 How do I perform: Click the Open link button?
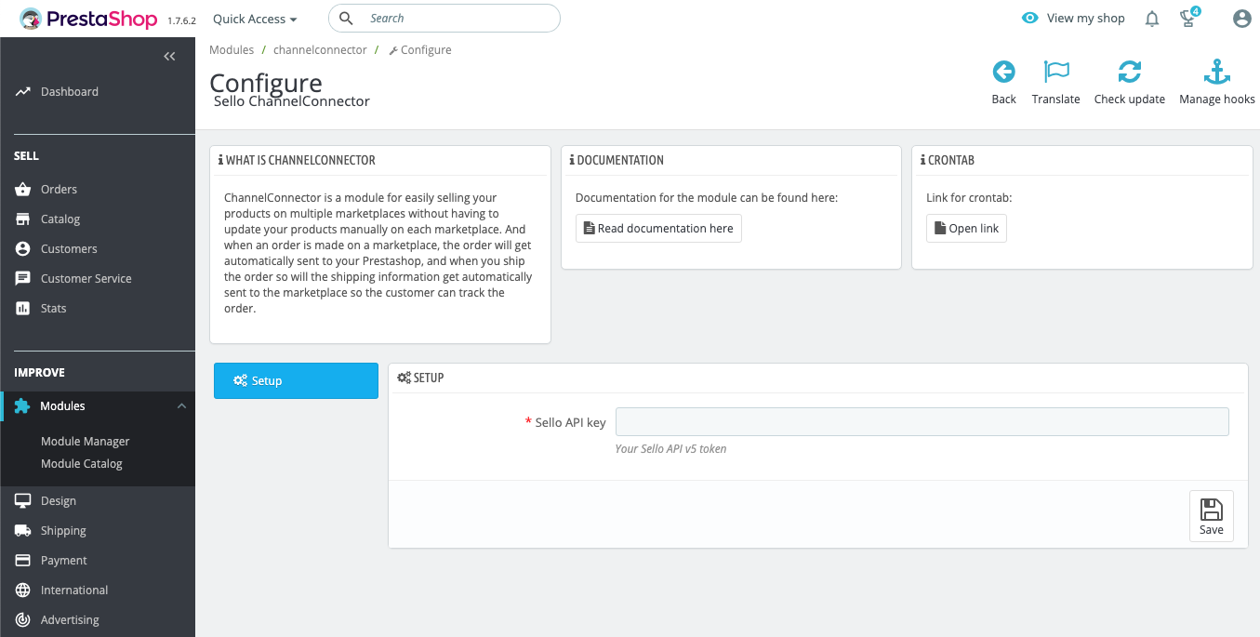pyautogui.click(x=966, y=229)
